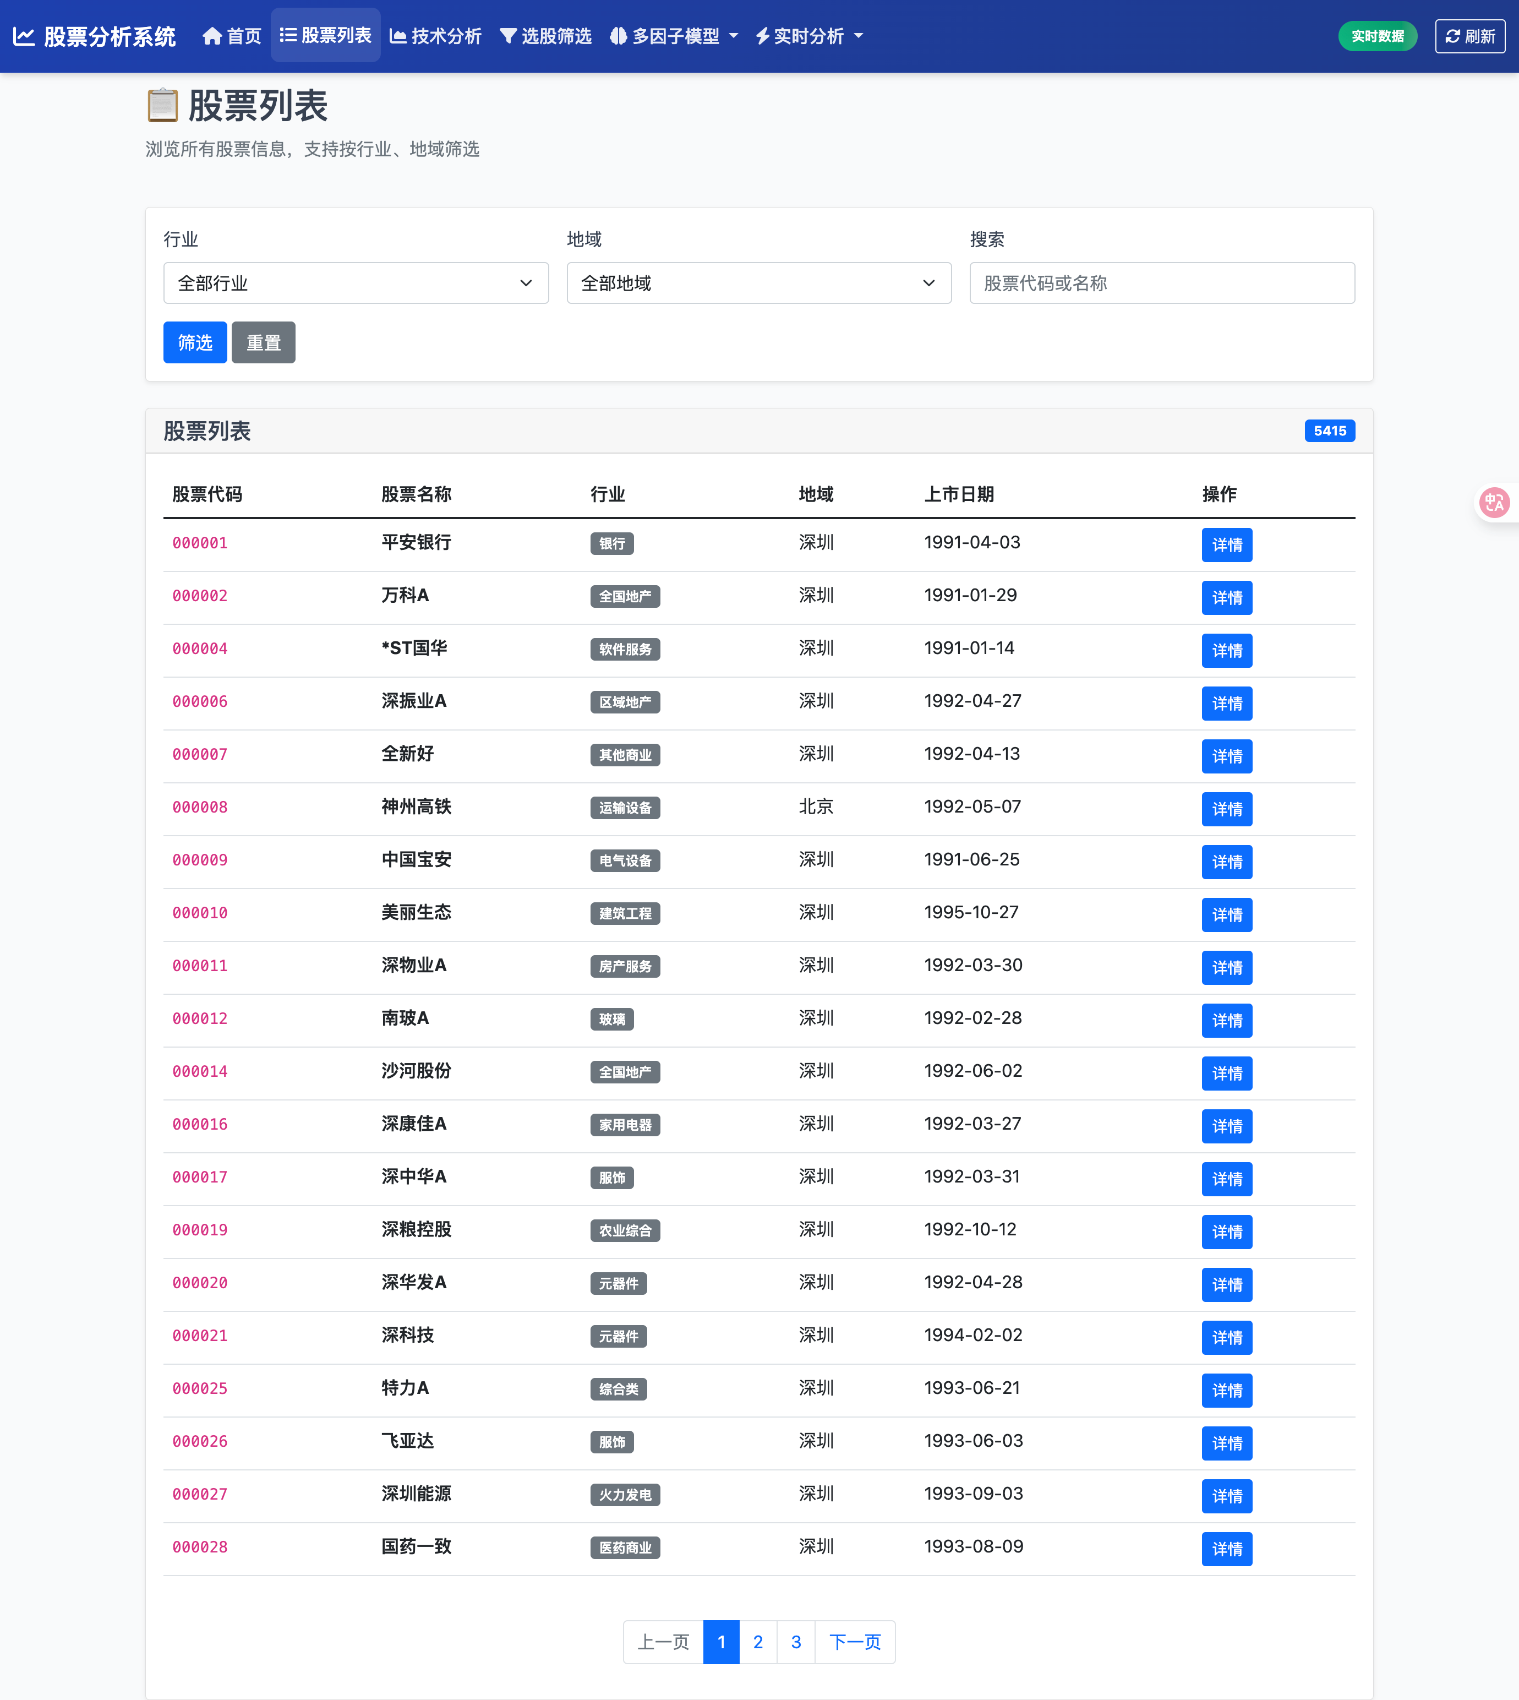Click the floating translate icon at right edge
1519x1700 pixels.
(1494, 503)
